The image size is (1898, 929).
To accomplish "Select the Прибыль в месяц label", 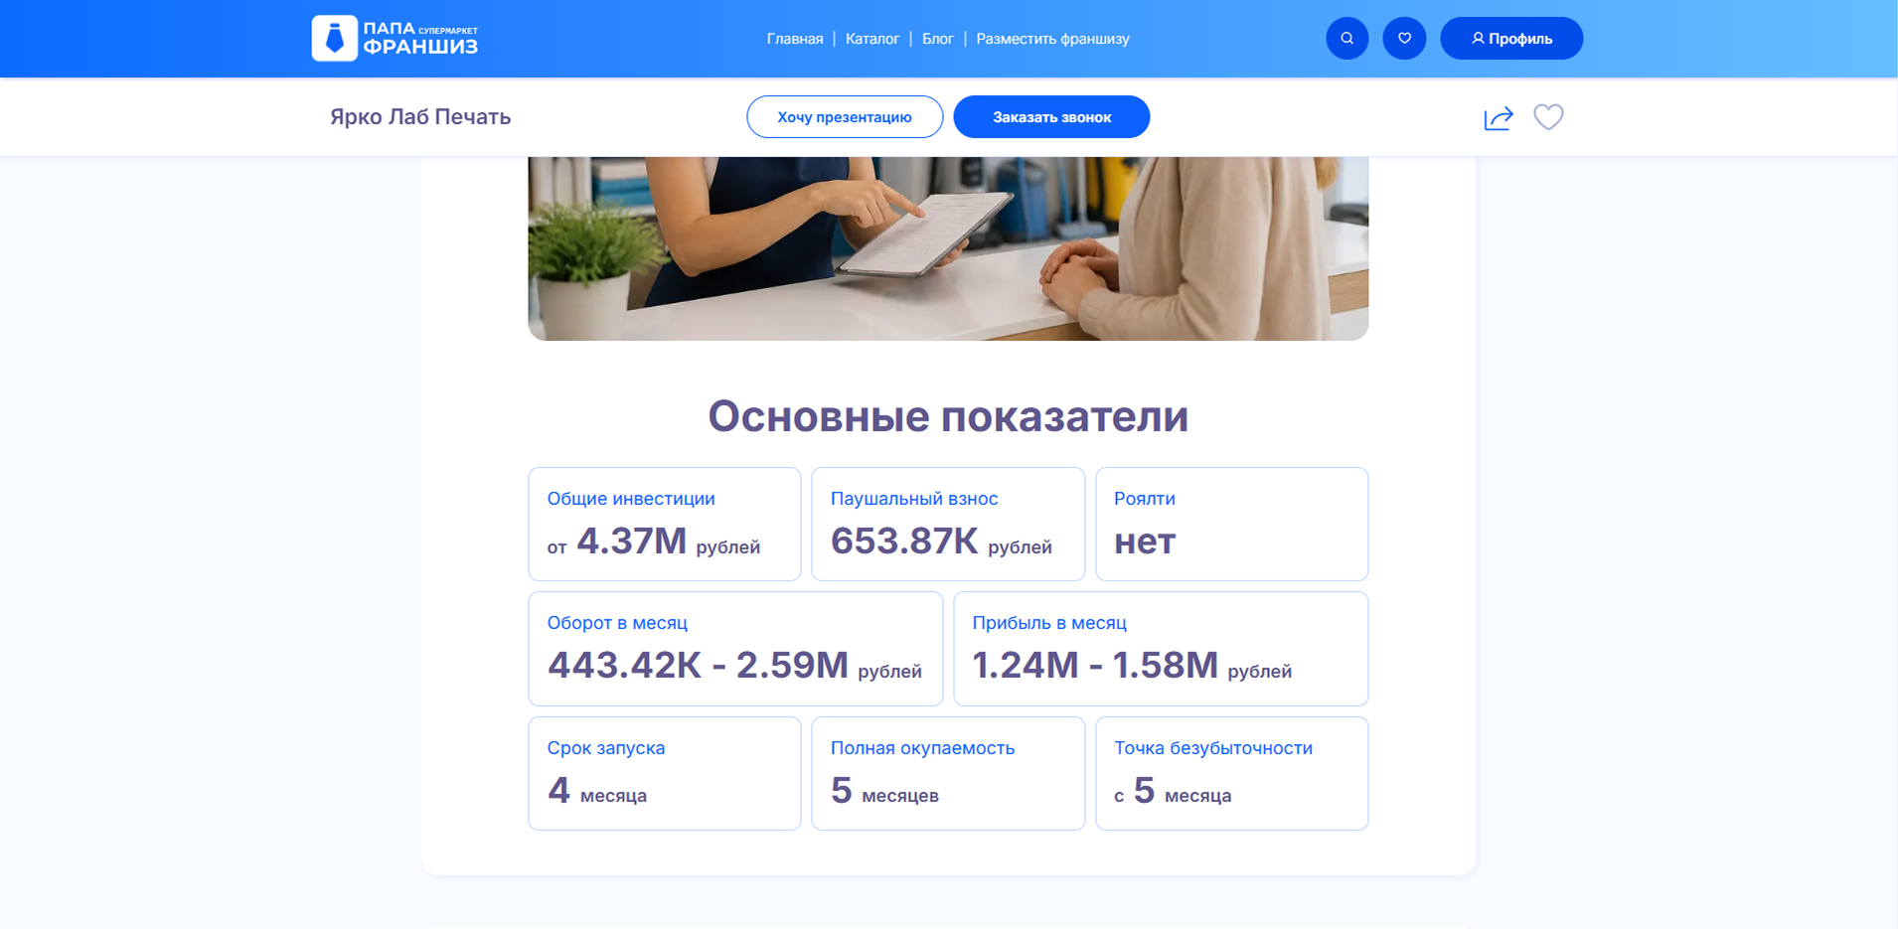I will (x=1049, y=623).
